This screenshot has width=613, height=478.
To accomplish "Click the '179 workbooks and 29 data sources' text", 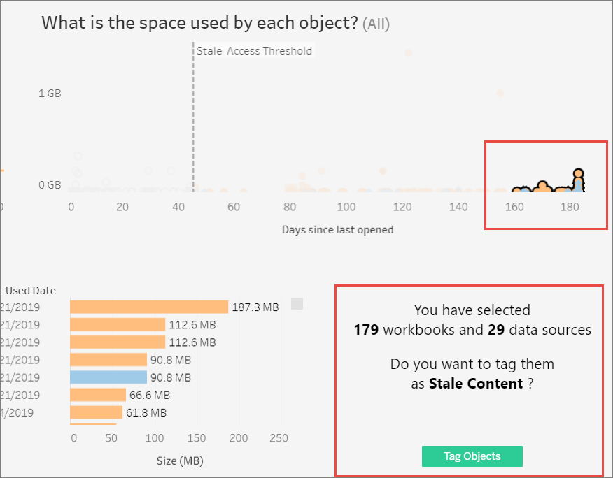I will 472,330.
